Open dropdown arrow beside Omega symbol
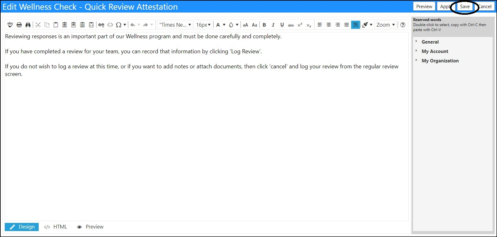 click(125, 25)
